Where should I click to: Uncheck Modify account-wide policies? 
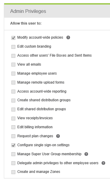click(x=13, y=38)
